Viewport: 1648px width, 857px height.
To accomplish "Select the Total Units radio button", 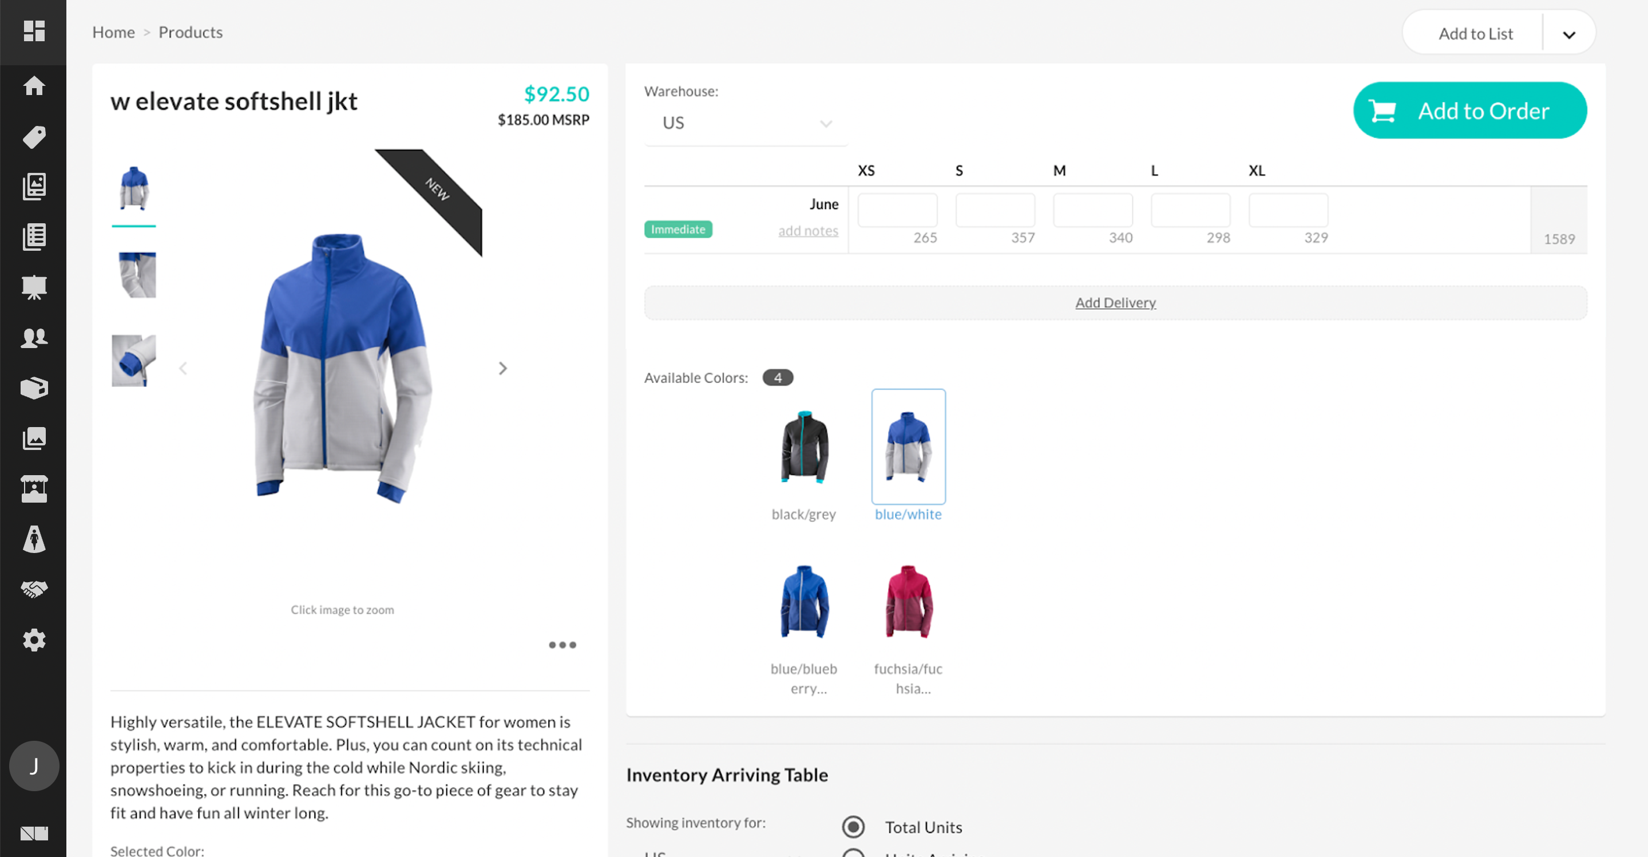I will click(853, 827).
